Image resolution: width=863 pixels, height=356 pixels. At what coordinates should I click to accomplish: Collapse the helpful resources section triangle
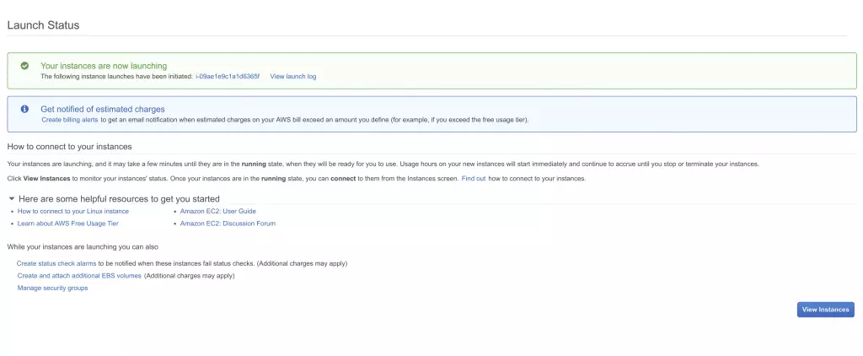11,198
